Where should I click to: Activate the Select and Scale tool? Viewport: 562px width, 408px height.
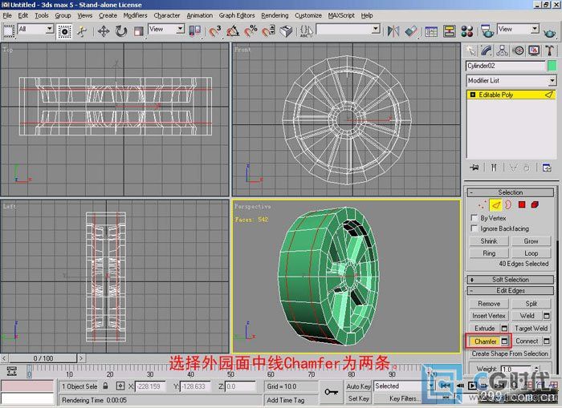click(x=138, y=31)
